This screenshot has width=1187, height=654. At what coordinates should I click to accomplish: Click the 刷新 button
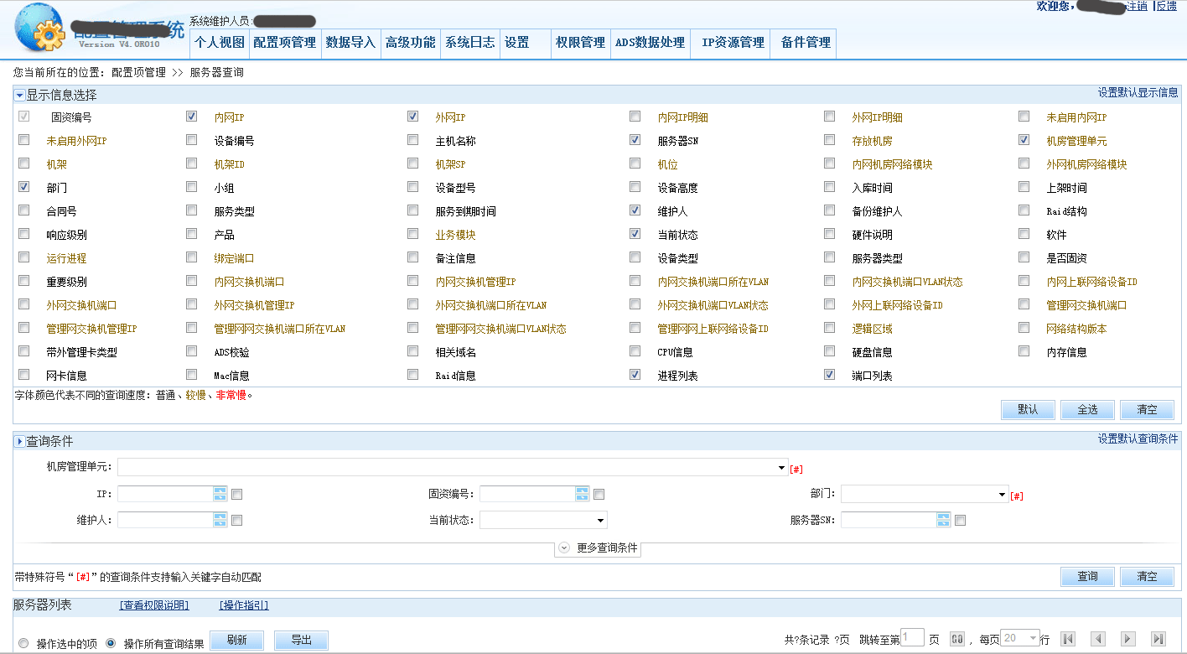pos(236,640)
